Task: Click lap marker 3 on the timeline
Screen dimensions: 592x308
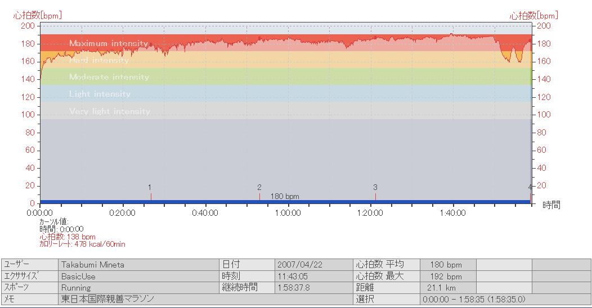Action: pos(375,192)
